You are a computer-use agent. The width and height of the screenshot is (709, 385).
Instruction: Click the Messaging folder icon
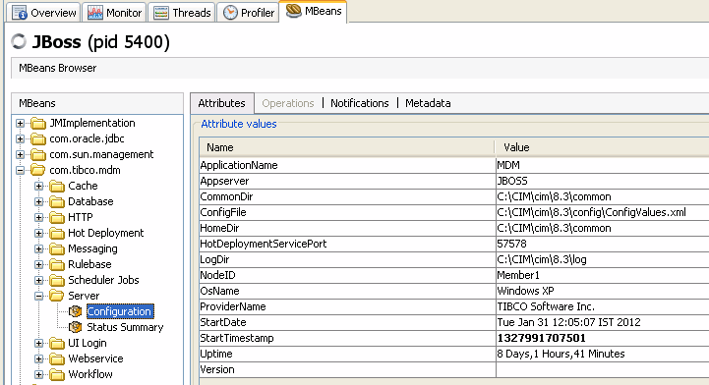pyautogui.click(x=57, y=248)
